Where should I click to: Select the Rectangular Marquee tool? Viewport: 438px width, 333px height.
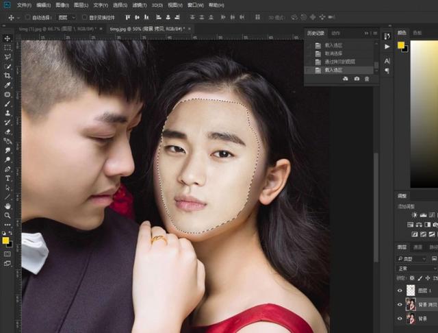click(8, 47)
